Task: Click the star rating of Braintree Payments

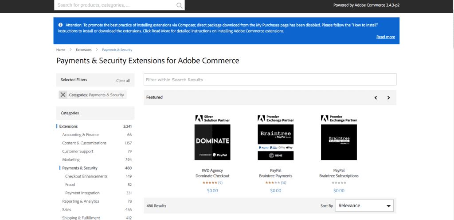Action: [273, 182]
